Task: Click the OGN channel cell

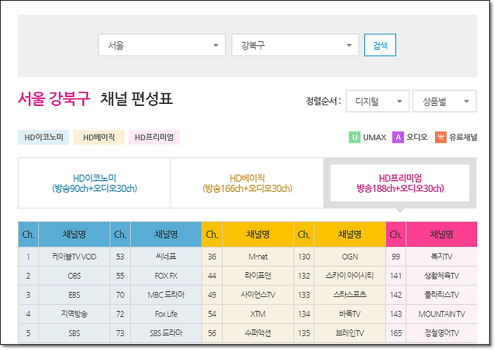Action: coord(350,256)
